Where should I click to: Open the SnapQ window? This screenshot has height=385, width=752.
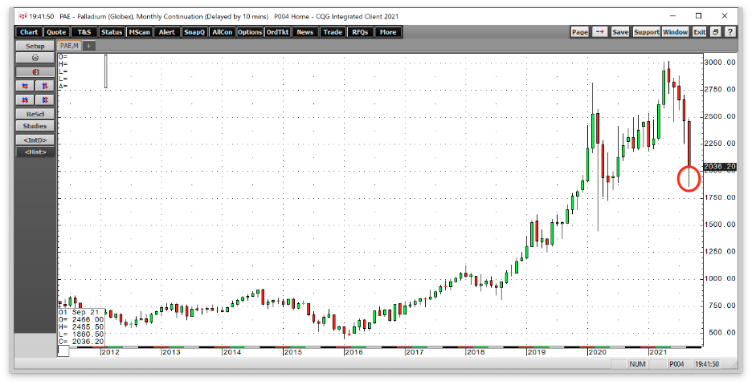click(x=194, y=32)
